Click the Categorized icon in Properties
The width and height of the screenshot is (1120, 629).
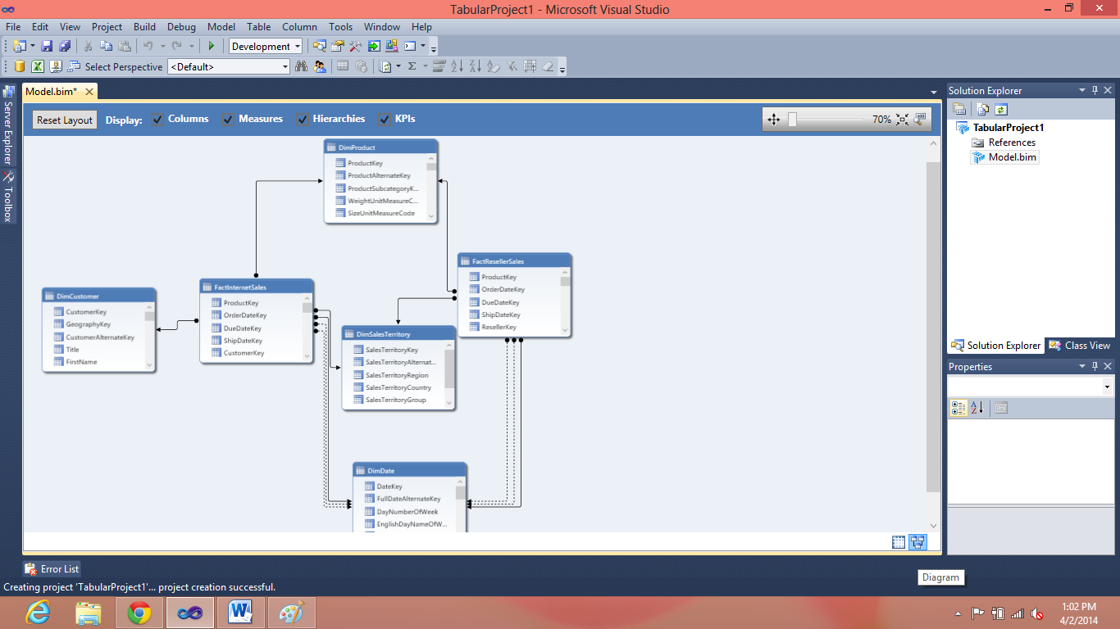[958, 408]
